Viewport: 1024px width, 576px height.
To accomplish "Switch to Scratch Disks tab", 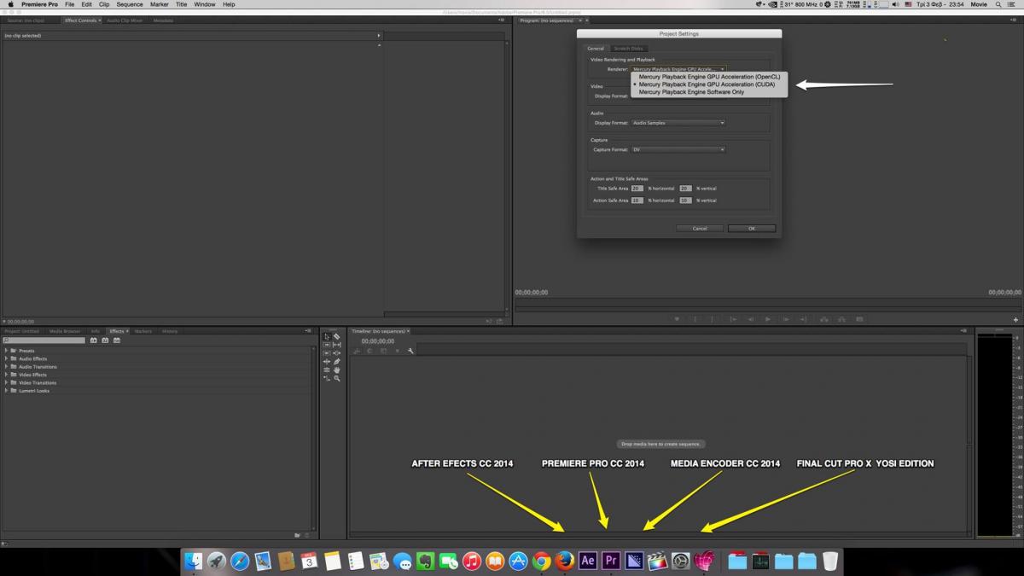I will pos(629,49).
